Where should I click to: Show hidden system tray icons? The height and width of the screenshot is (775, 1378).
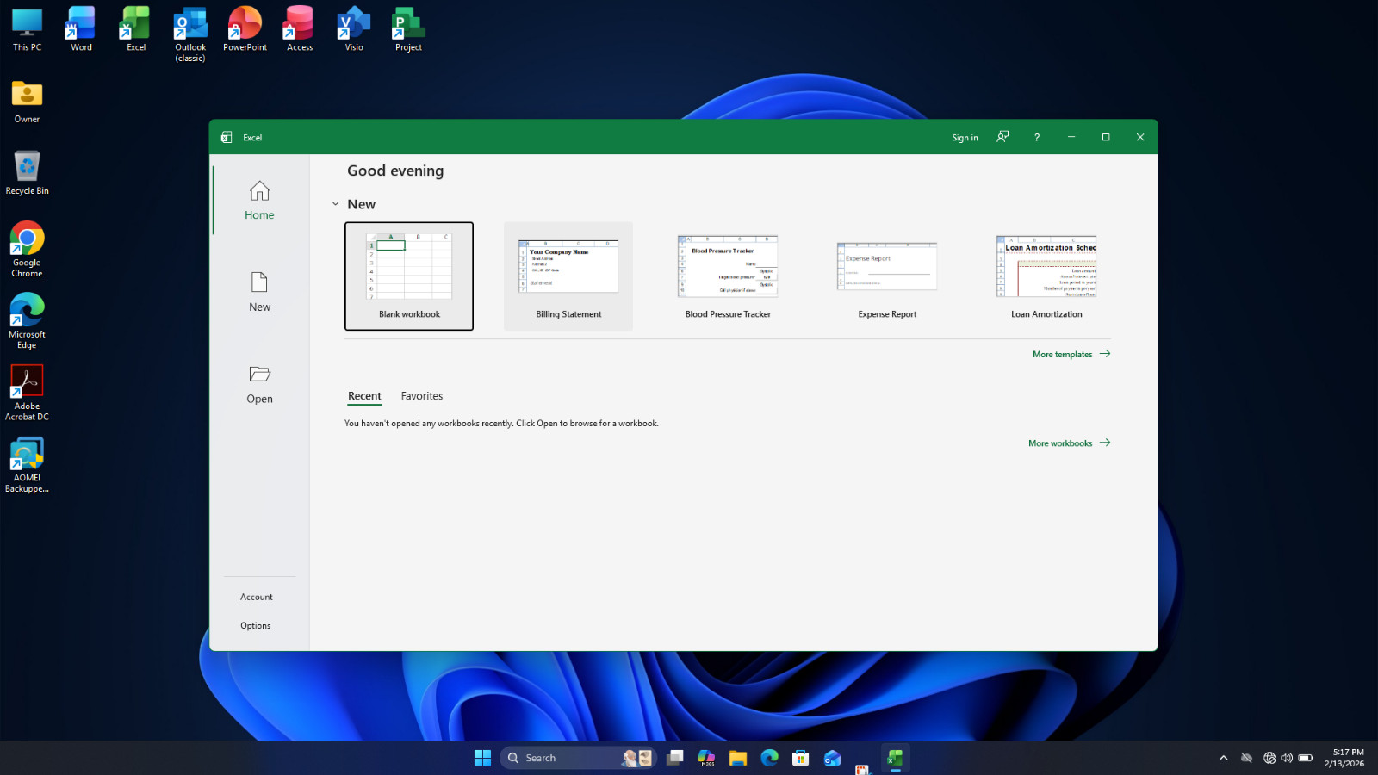click(x=1223, y=758)
